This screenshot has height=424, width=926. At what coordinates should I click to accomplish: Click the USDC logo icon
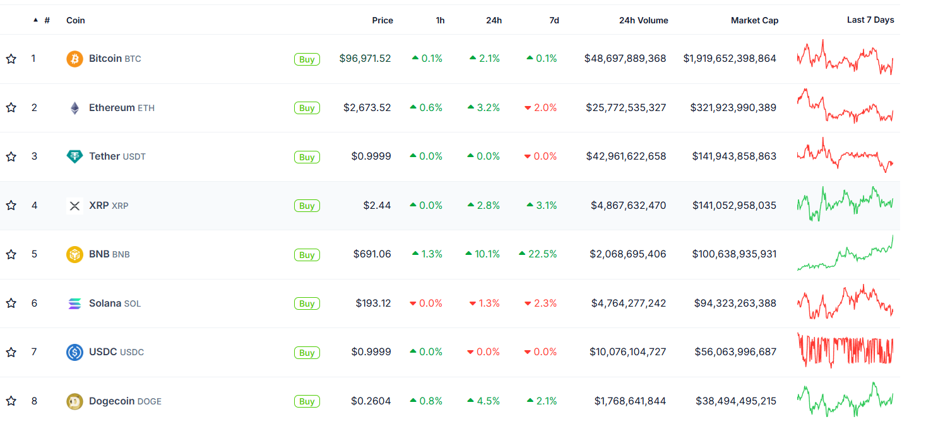tap(74, 352)
